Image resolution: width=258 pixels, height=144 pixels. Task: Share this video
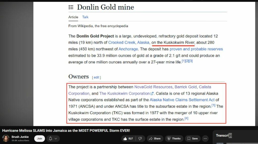[154, 138]
